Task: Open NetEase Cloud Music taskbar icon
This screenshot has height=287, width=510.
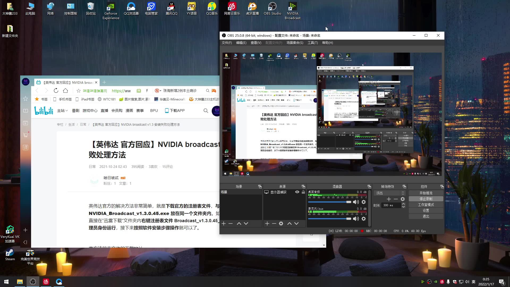Action: (x=46, y=282)
